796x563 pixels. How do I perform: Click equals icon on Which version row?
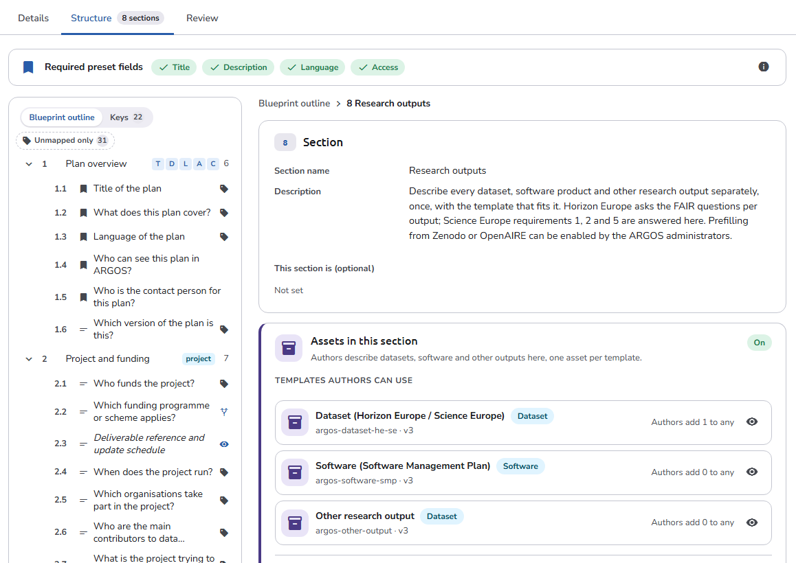pos(83,330)
